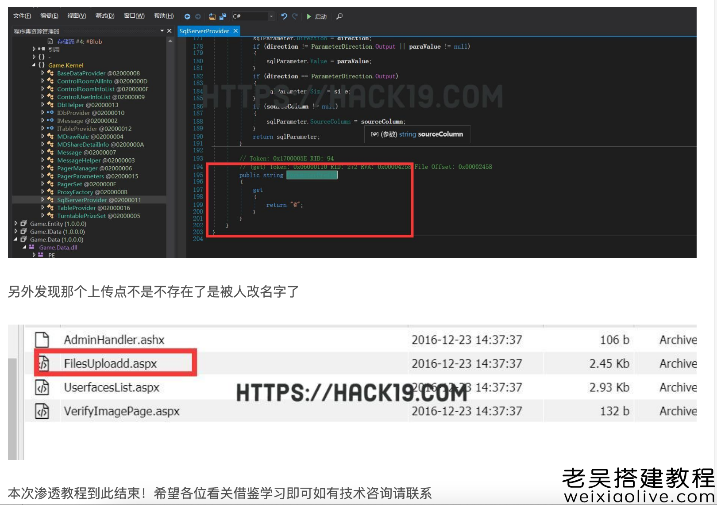Click the 启动 start button
This screenshot has width=717, height=505.
pos(317,16)
